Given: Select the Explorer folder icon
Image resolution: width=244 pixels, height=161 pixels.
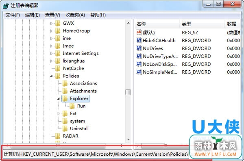Looking at the screenshot, I should pos(65,98).
